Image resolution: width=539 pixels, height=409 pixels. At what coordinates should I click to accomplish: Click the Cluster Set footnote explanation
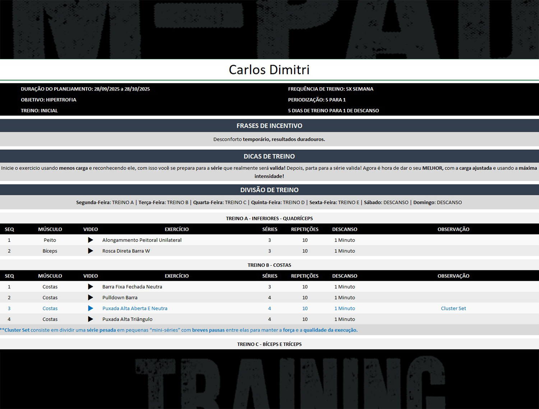click(179, 330)
